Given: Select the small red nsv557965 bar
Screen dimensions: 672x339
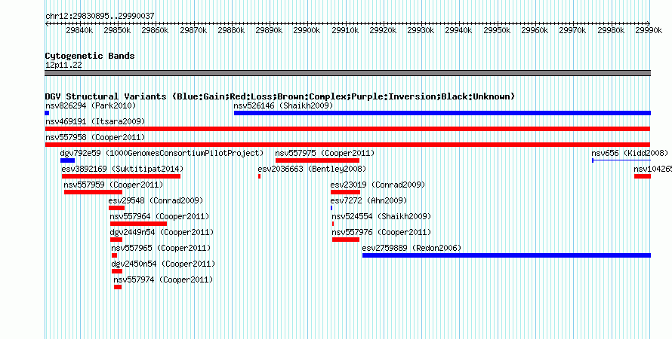Looking at the screenshot, I should click(x=115, y=255).
